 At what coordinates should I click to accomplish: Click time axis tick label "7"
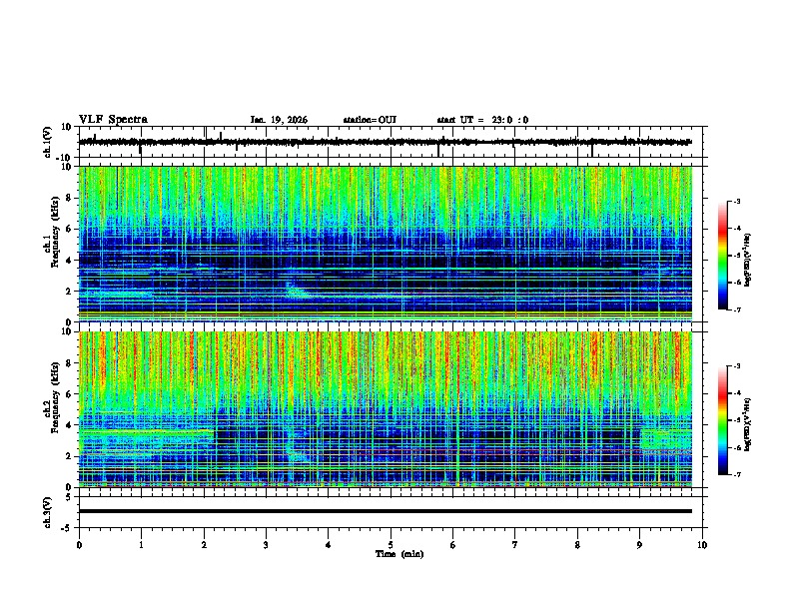pos(515,545)
